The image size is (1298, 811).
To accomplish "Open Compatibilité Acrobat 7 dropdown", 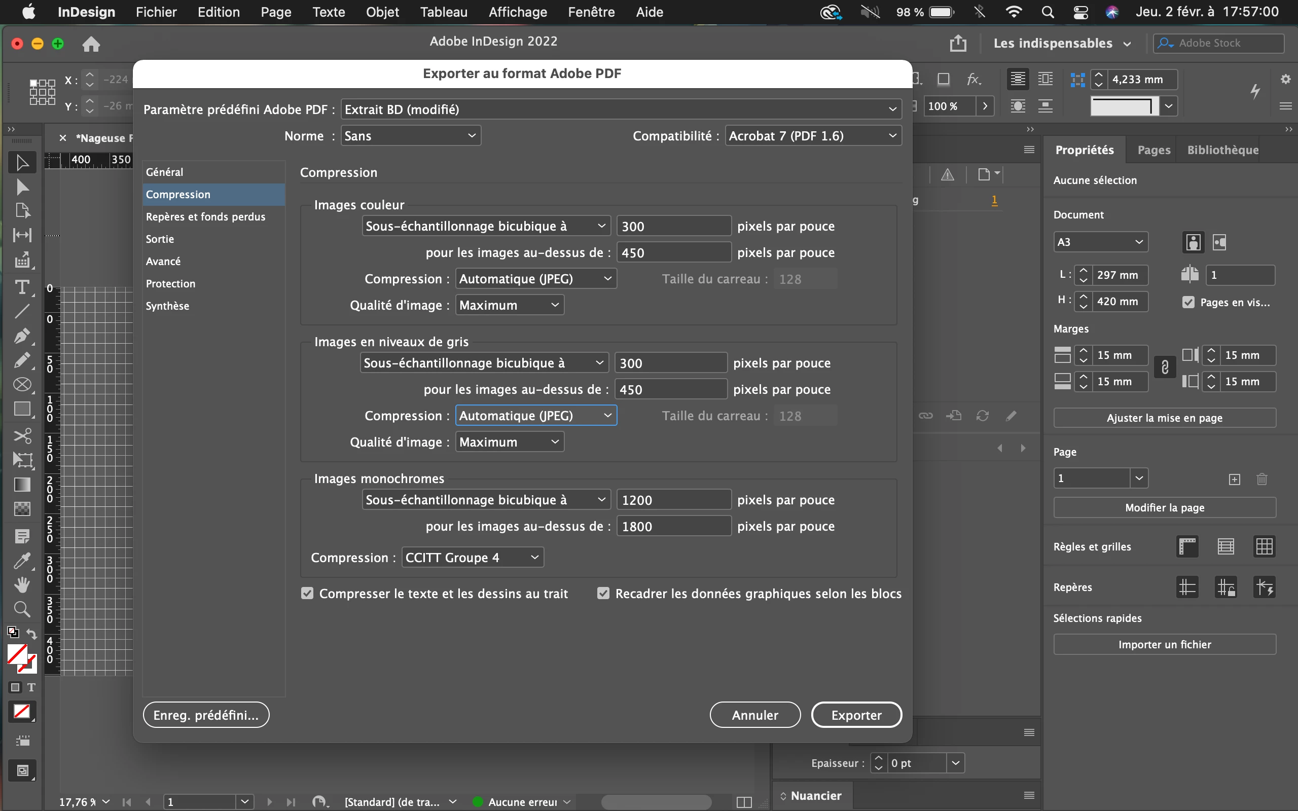I will coord(813,136).
